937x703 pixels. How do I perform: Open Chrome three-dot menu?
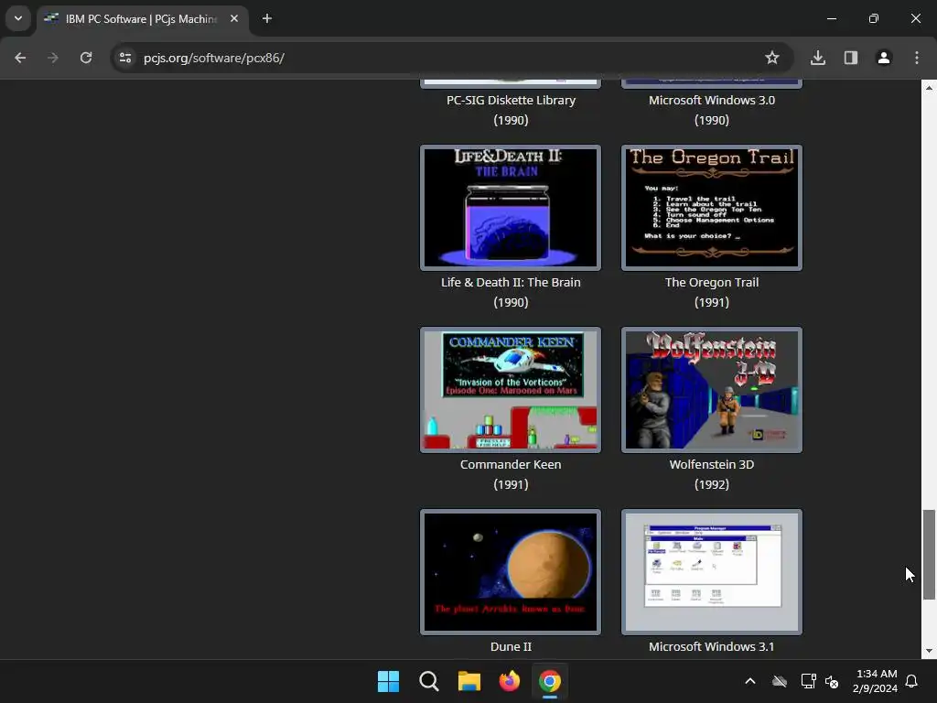917,58
